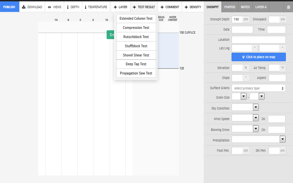Click the Depth toolbar item
The image size is (293, 183).
[73, 7]
